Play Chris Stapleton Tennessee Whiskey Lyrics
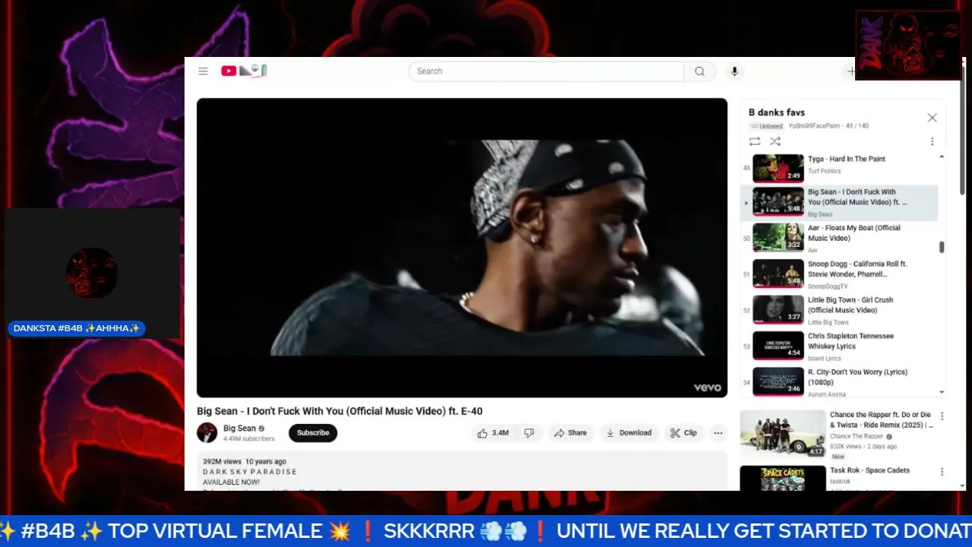The width and height of the screenshot is (972, 547). point(839,346)
